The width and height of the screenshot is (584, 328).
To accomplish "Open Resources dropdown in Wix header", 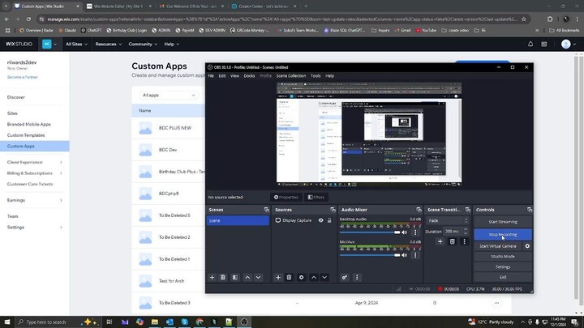I will [109, 44].
